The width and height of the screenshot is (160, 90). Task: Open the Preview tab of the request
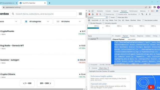pyautogui.click(x=132, y=36)
